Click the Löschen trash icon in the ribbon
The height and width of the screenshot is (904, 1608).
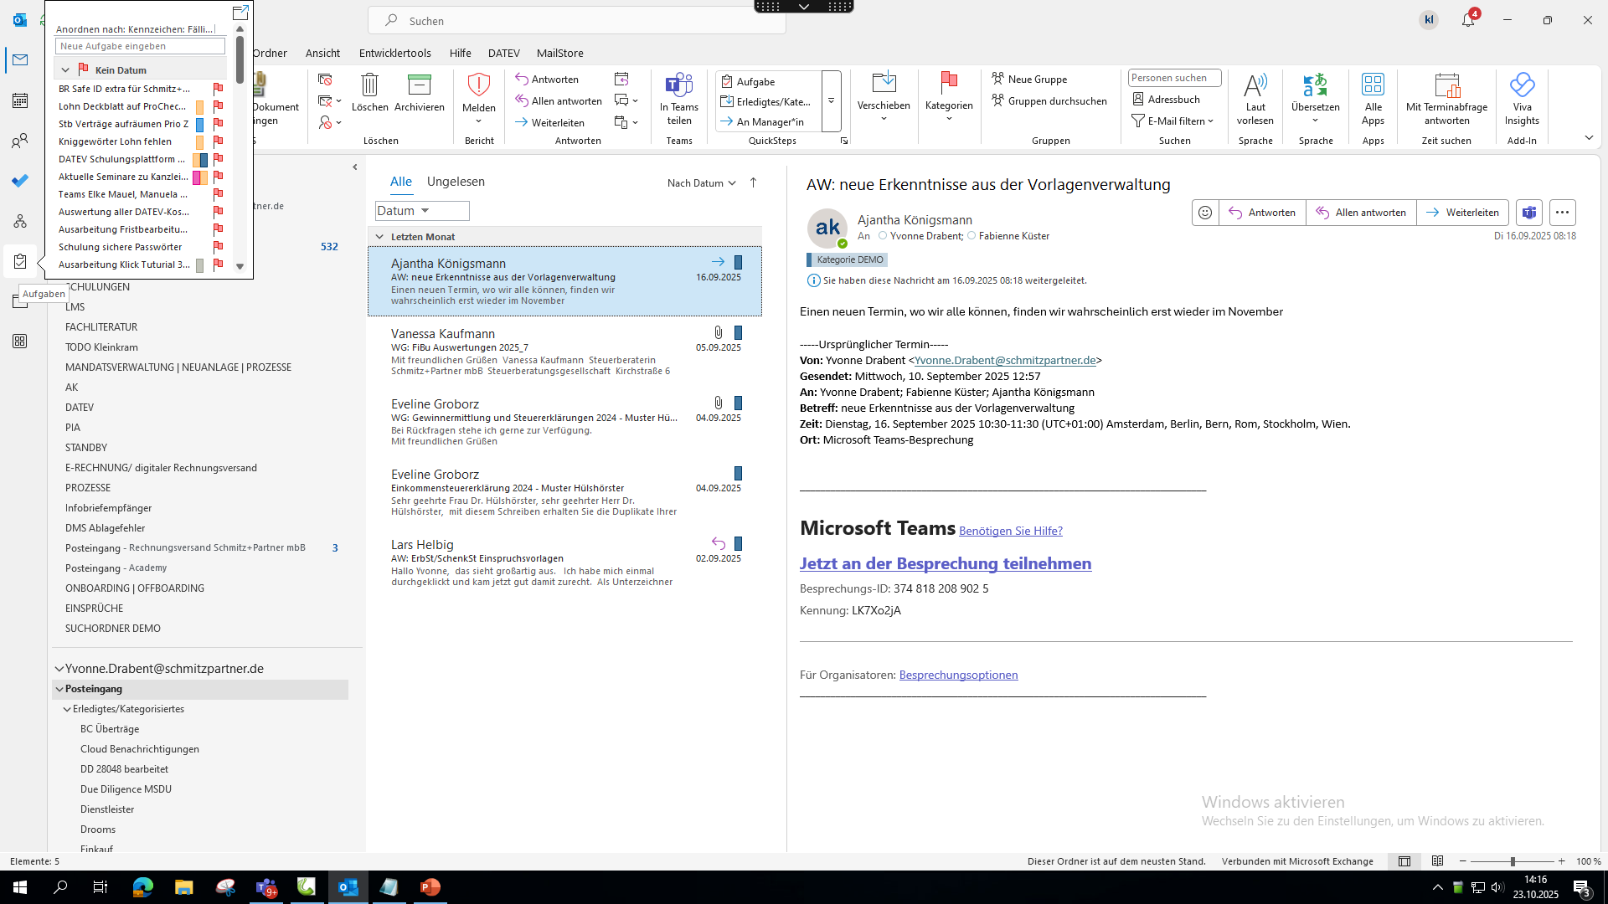[x=370, y=93]
